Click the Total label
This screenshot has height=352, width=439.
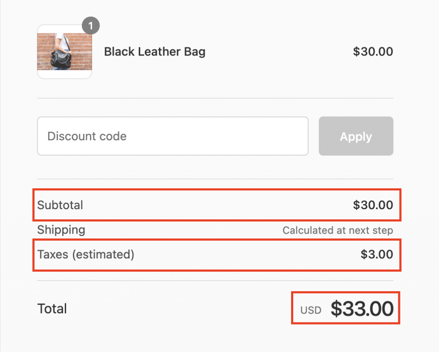(52, 309)
